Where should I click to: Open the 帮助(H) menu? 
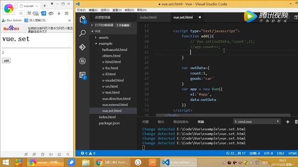[142, 10]
